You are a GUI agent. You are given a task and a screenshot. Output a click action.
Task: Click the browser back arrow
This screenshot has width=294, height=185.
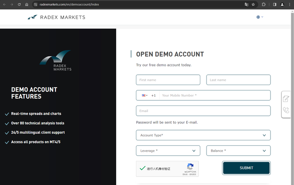[x=4, y=4]
